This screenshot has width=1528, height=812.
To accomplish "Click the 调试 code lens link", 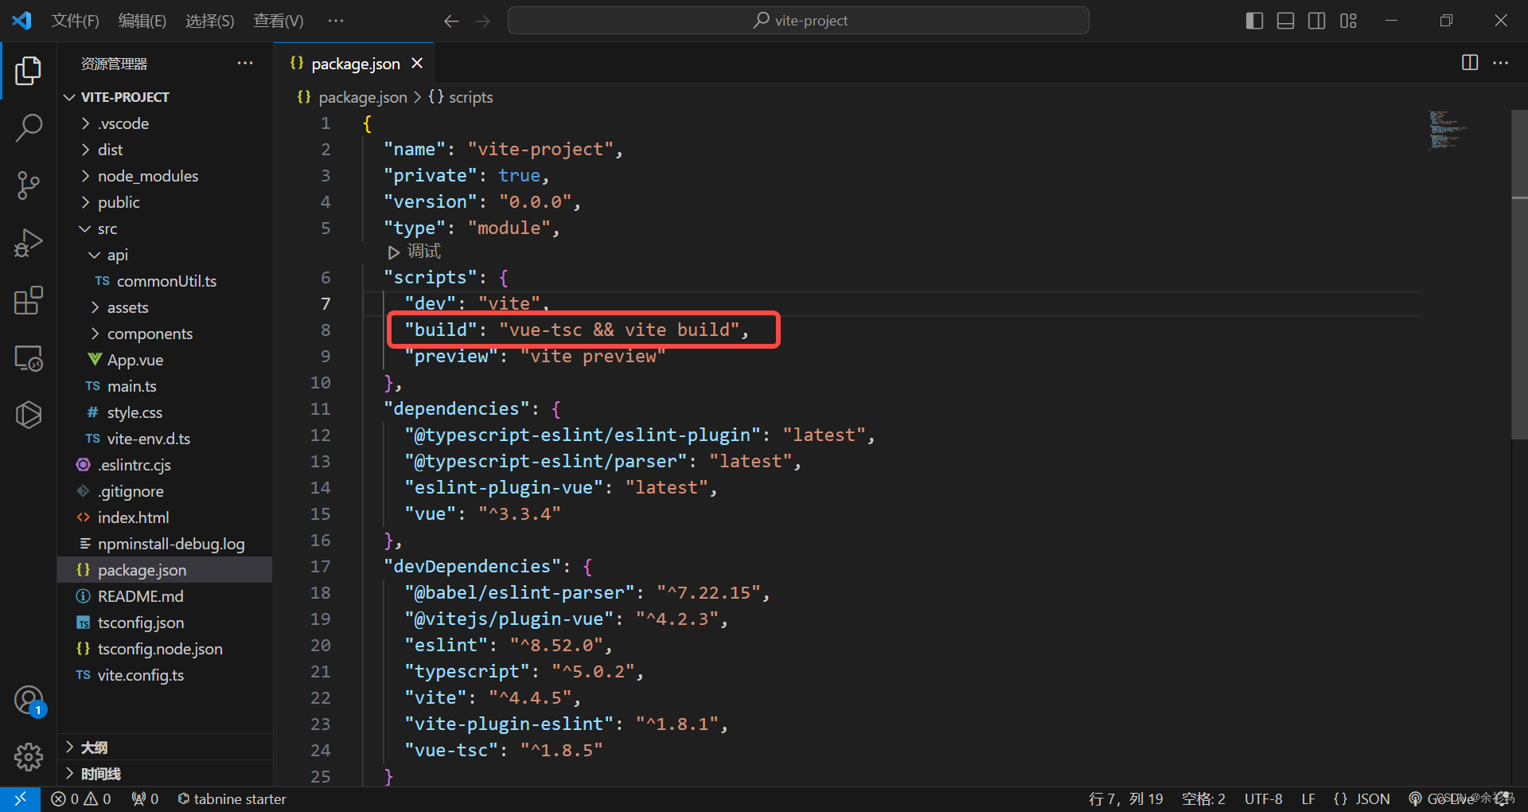I will click(x=422, y=252).
